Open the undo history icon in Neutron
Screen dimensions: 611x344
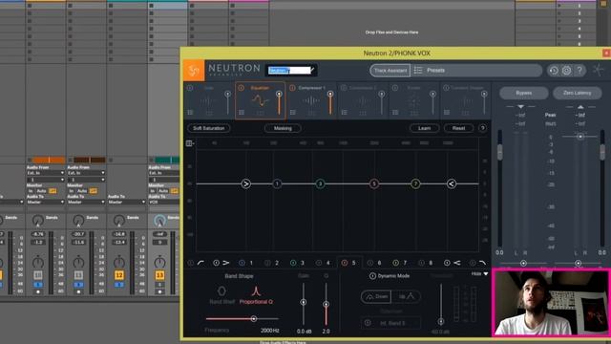click(554, 71)
